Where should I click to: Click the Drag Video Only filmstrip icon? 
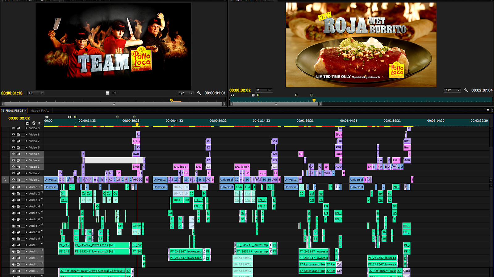click(108, 93)
